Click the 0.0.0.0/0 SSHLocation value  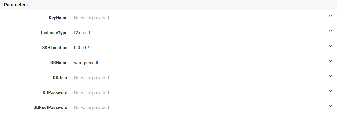pos(83,48)
